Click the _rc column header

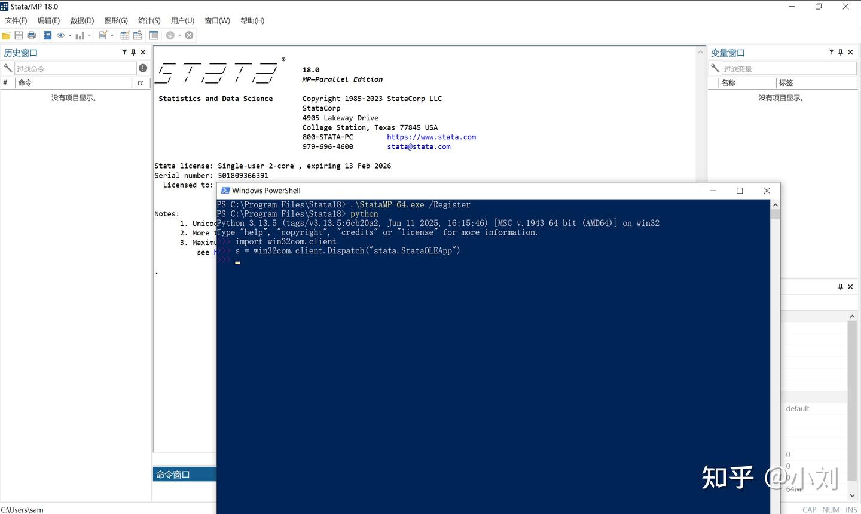pyautogui.click(x=141, y=83)
